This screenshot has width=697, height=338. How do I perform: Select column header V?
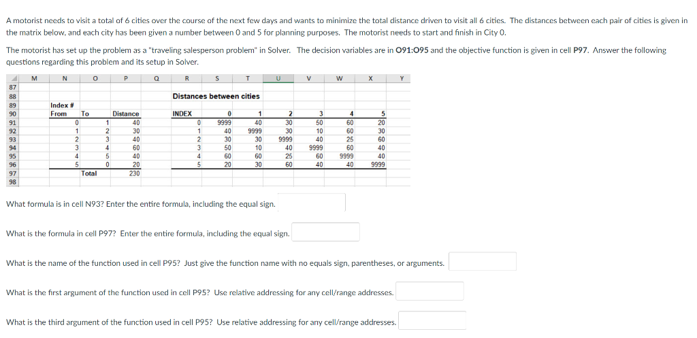tap(308, 79)
